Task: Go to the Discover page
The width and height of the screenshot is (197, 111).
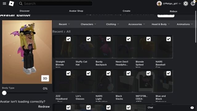Action: (25, 11)
